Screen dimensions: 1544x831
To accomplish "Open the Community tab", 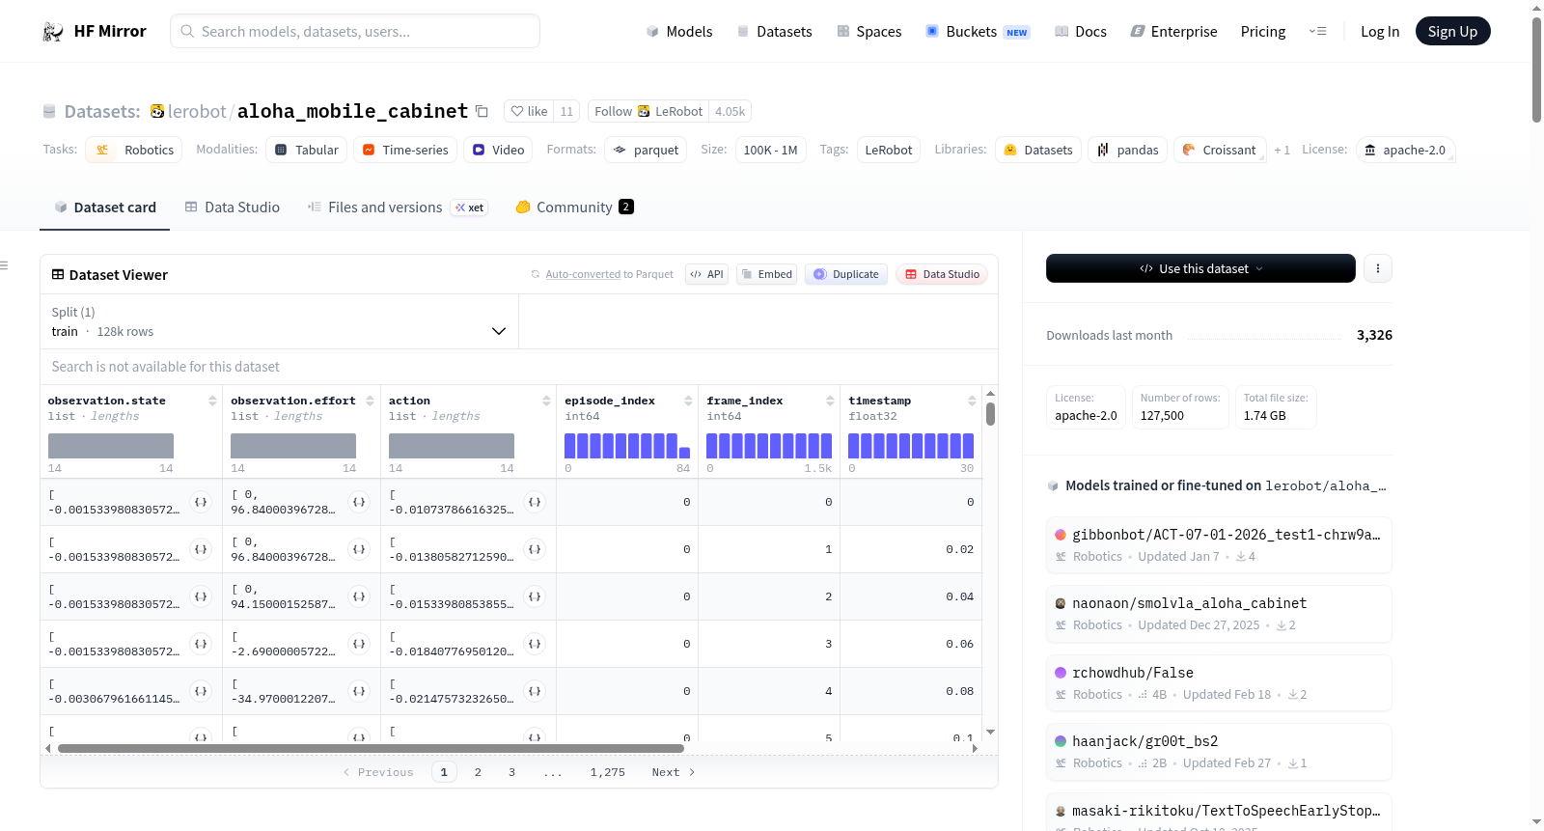I will pyautogui.click(x=574, y=208).
